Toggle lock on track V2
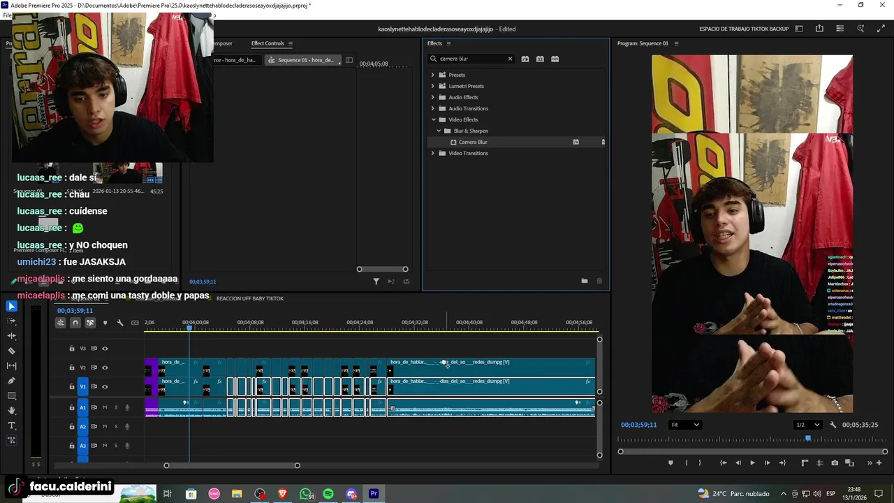Image resolution: width=894 pixels, height=503 pixels. point(71,367)
